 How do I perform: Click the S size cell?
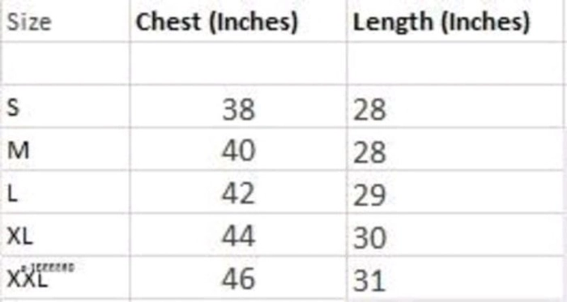65,106
